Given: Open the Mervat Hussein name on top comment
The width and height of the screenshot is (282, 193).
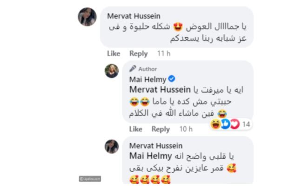Looking at the screenshot, I should point(134,16).
